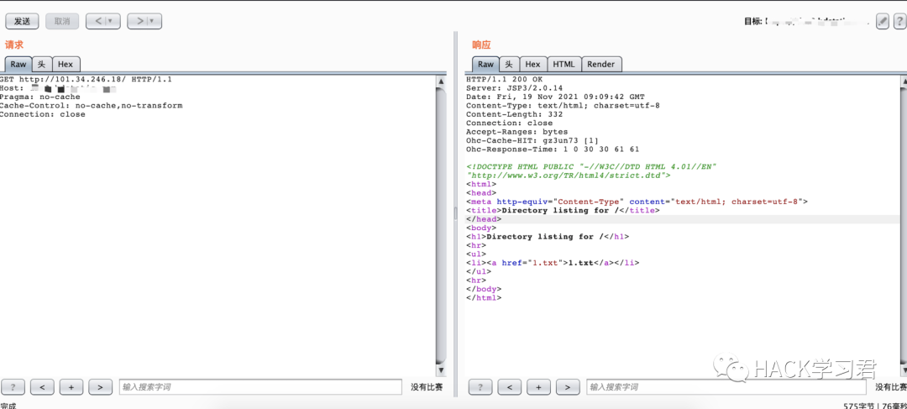907x409 pixels.
Task: Select the request Raw tab
Action: pyautogui.click(x=18, y=64)
